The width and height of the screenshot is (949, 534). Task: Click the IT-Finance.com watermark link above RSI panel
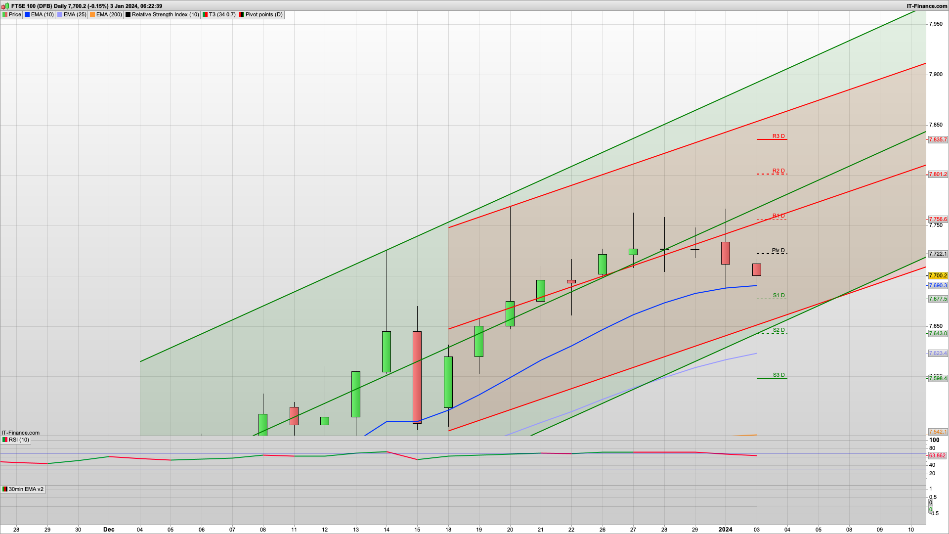pyautogui.click(x=21, y=433)
